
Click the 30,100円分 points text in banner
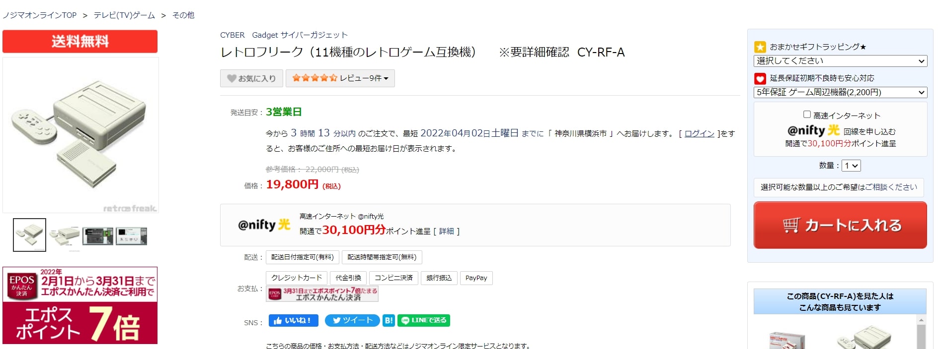(x=354, y=230)
